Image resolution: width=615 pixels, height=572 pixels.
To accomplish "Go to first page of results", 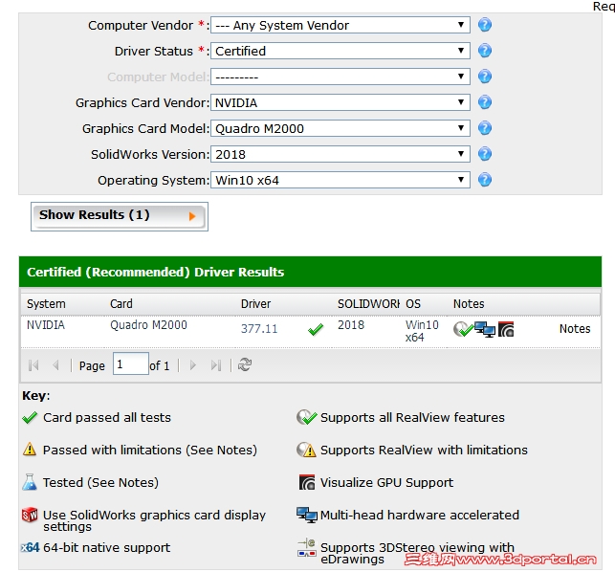I will click(33, 365).
